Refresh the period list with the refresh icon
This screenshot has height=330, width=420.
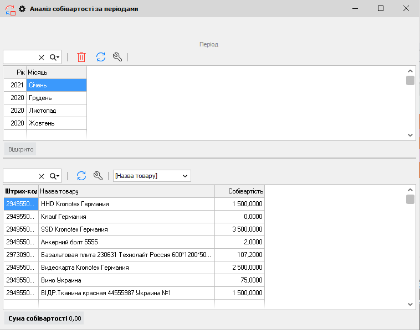pyautogui.click(x=100, y=57)
